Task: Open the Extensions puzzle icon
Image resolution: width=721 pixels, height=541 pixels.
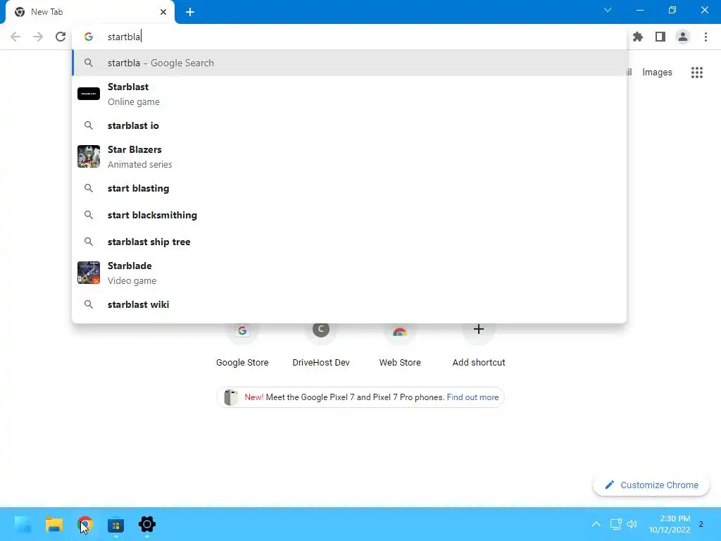Action: coord(638,37)
